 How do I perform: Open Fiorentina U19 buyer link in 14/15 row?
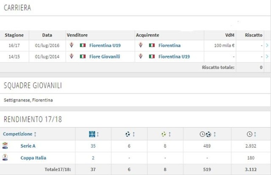174,56
